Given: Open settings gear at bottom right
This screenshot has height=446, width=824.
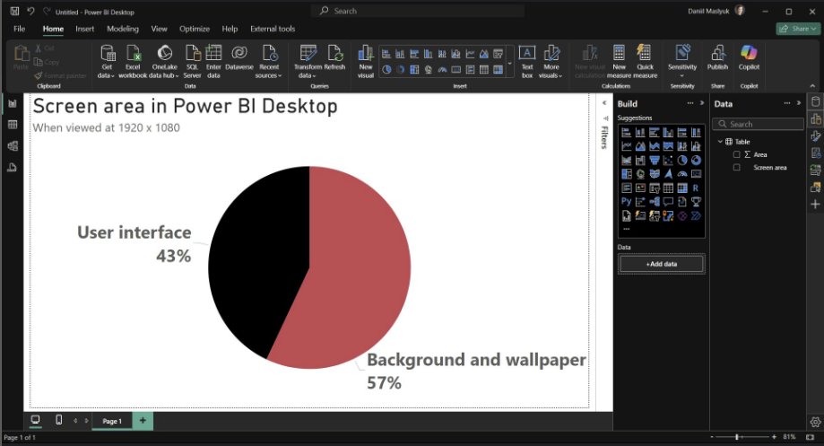Looking at the screenshot, I should point(815,421).
